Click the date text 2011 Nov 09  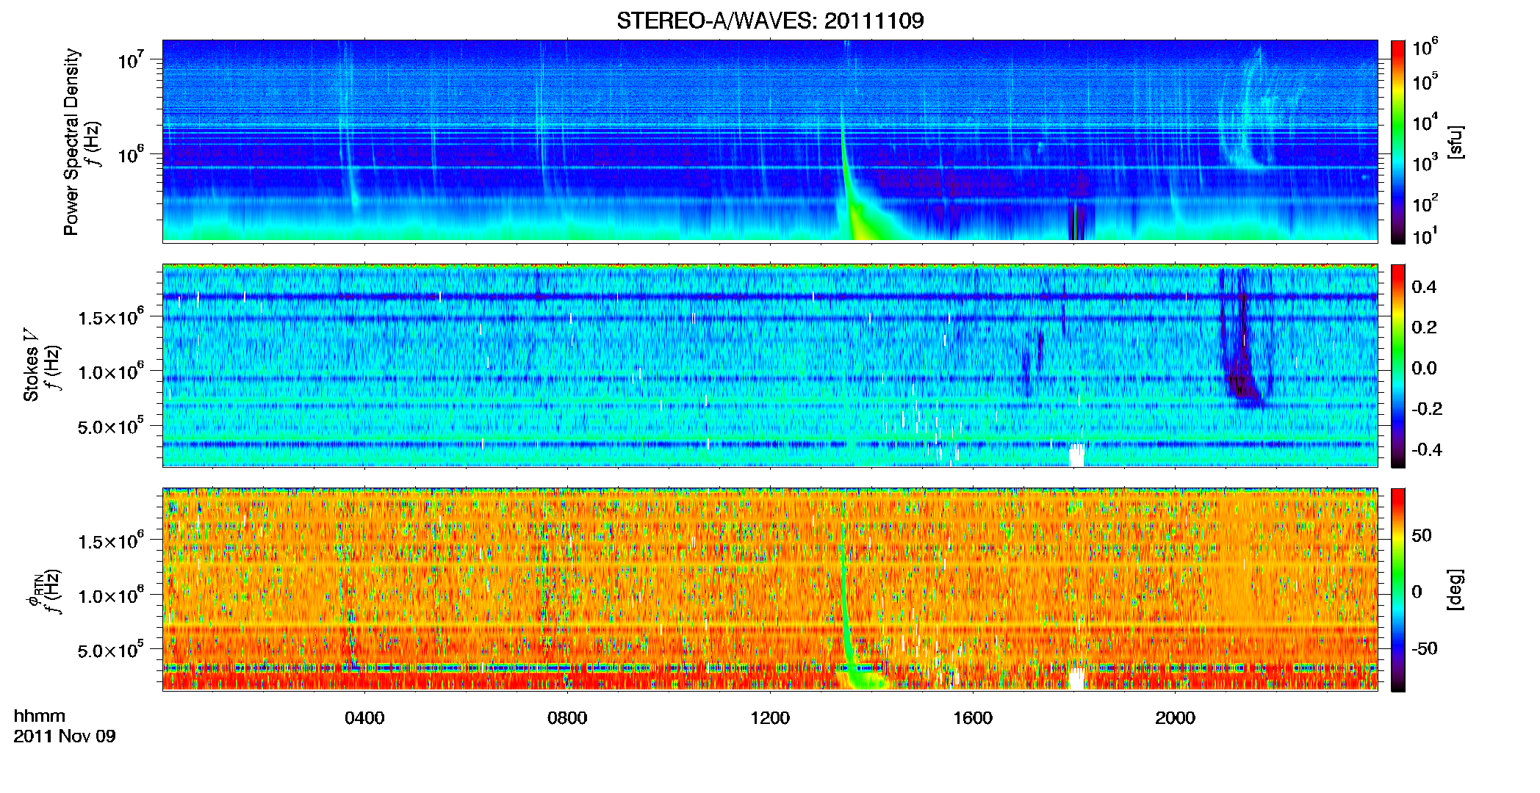(65, 736)
